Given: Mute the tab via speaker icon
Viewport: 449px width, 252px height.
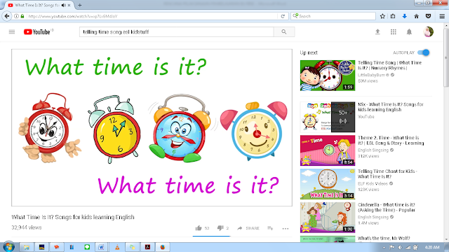Looking at the screenshot, I should point(64,5).
